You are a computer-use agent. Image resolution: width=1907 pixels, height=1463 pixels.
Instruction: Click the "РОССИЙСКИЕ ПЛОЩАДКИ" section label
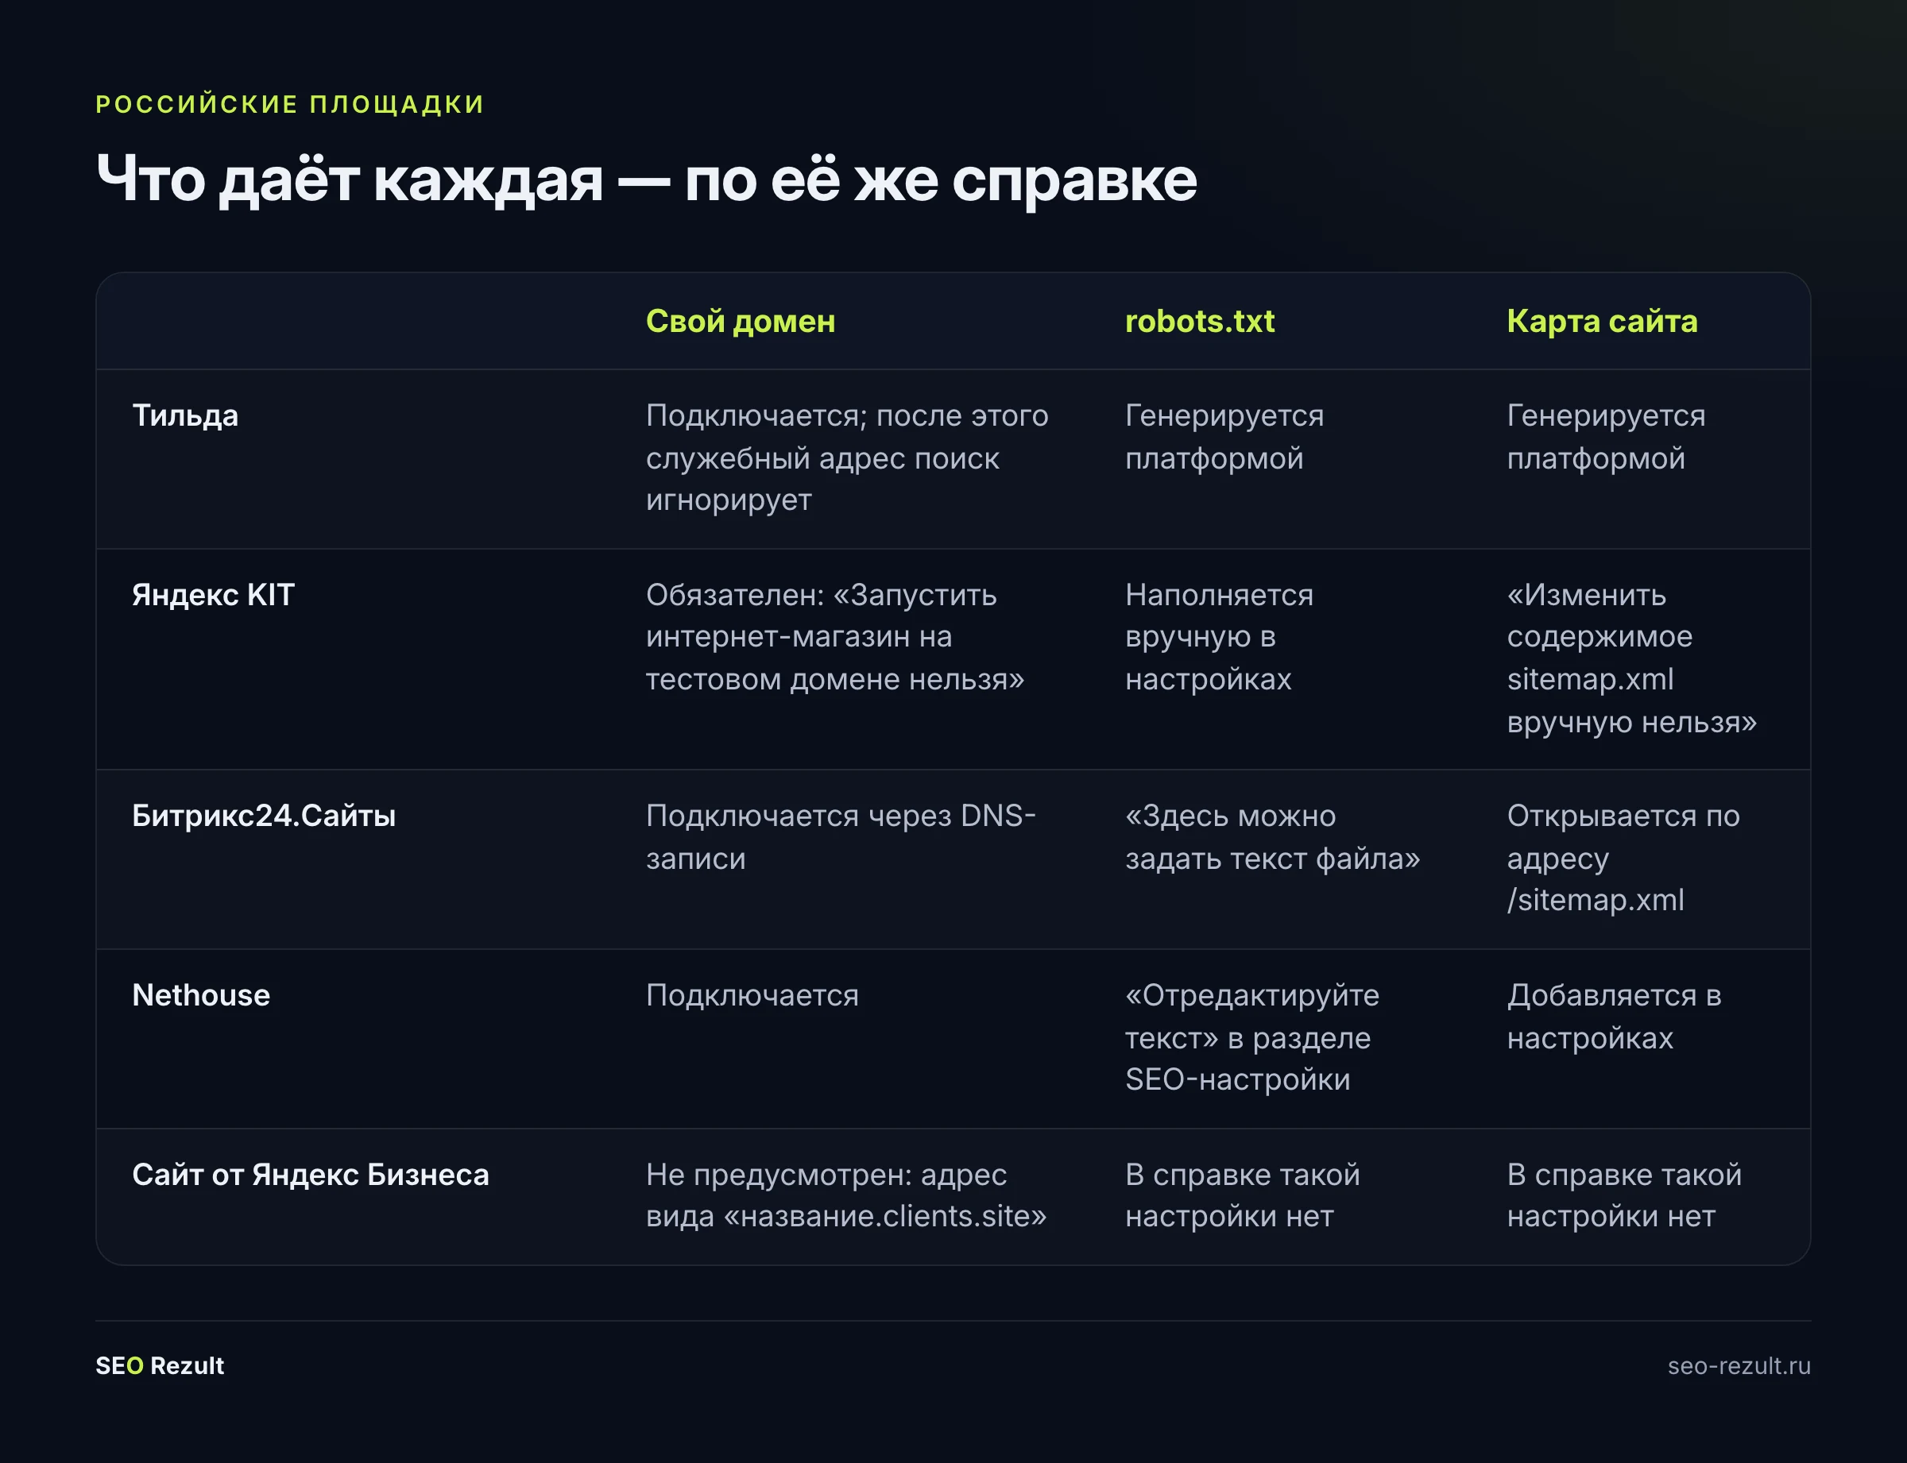(x=289, y=105)
